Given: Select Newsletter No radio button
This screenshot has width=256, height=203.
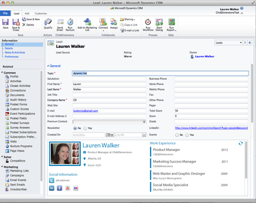Looking at the screenshot, I should click(75, 128).
